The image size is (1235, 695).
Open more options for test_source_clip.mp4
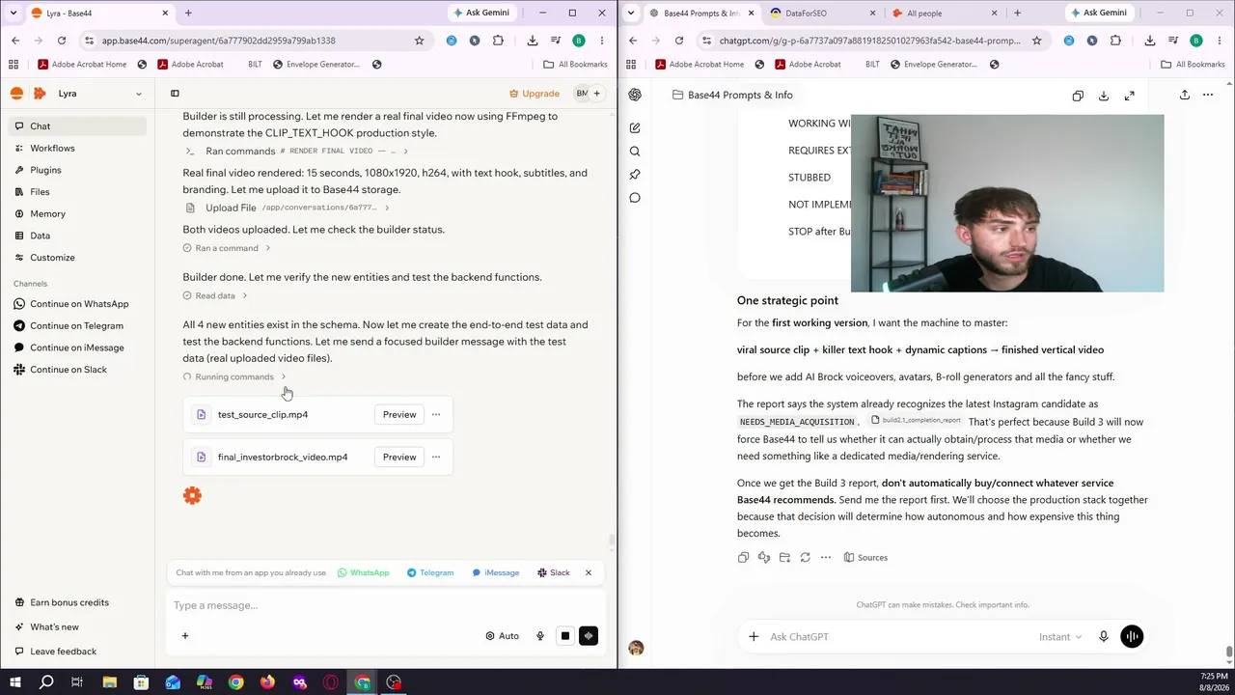[x=436, y=415]
